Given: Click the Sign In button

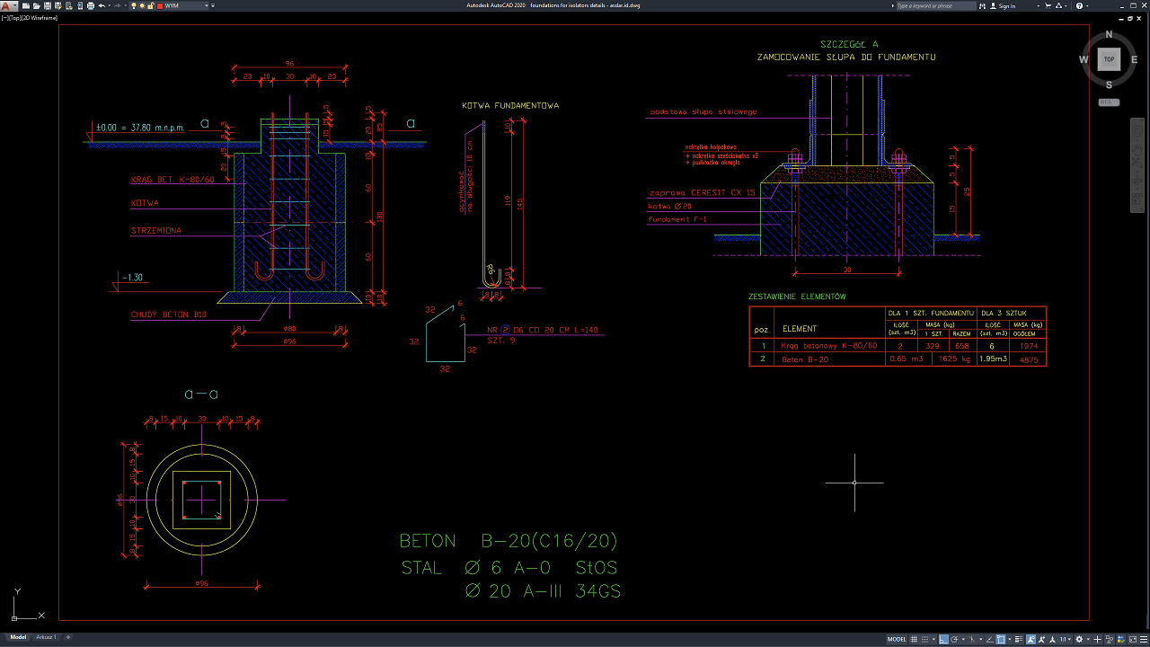Looking at the screenshot, I should tap(1003, 5).
